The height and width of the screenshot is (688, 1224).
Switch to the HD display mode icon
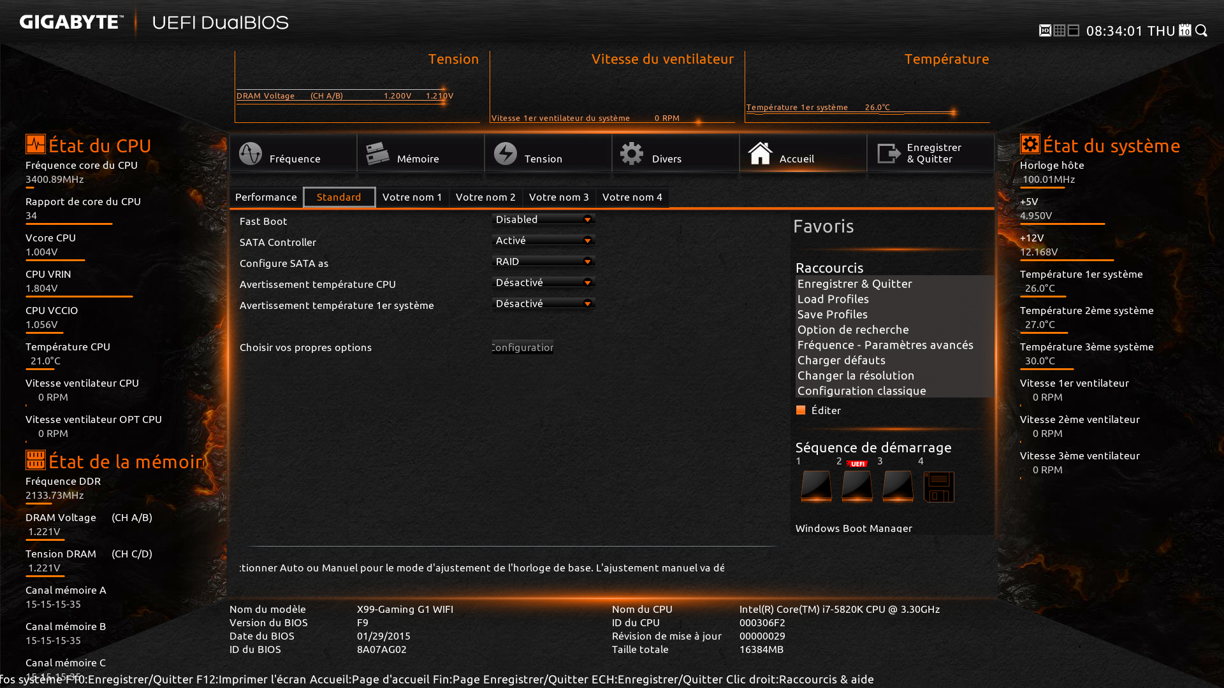1045,31
